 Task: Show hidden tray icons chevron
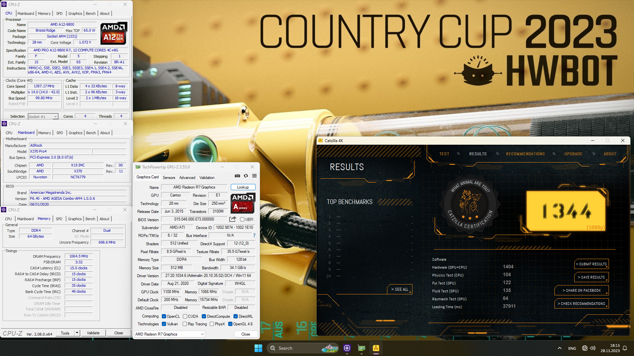[559, 348]
